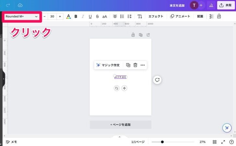Screen dimensions: 236x146
Task: Click the + ページを追加 button
Action: pyautogui.click(x=120, y=125)
